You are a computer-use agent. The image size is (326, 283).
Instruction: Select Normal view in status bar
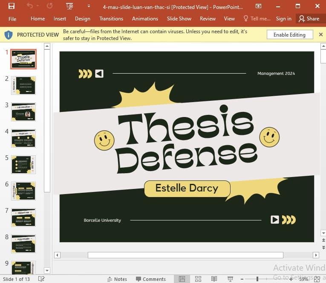click(x=182, y=279)
